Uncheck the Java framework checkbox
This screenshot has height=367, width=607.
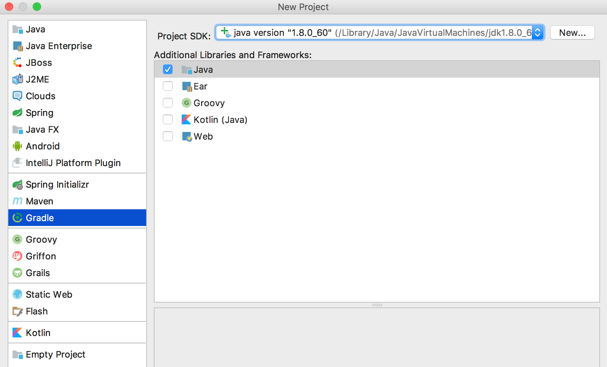(168, 70)
